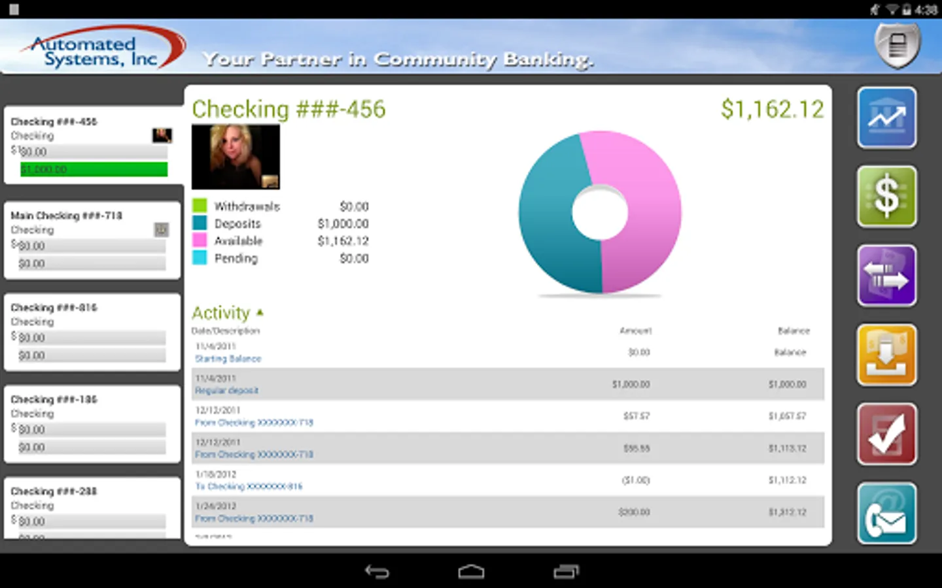The height and width of the screenshot is (588, 942).
Task: Tap the Amount column header
Action: (636, 331)
